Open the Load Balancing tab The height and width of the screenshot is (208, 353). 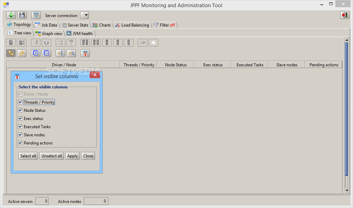pyautogui.click(x=132, y=25)
